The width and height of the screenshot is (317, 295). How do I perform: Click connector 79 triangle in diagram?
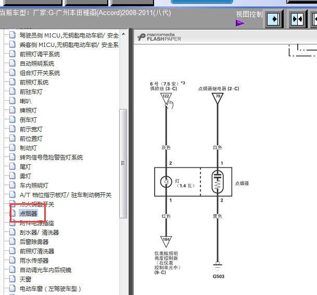(218, 99)
